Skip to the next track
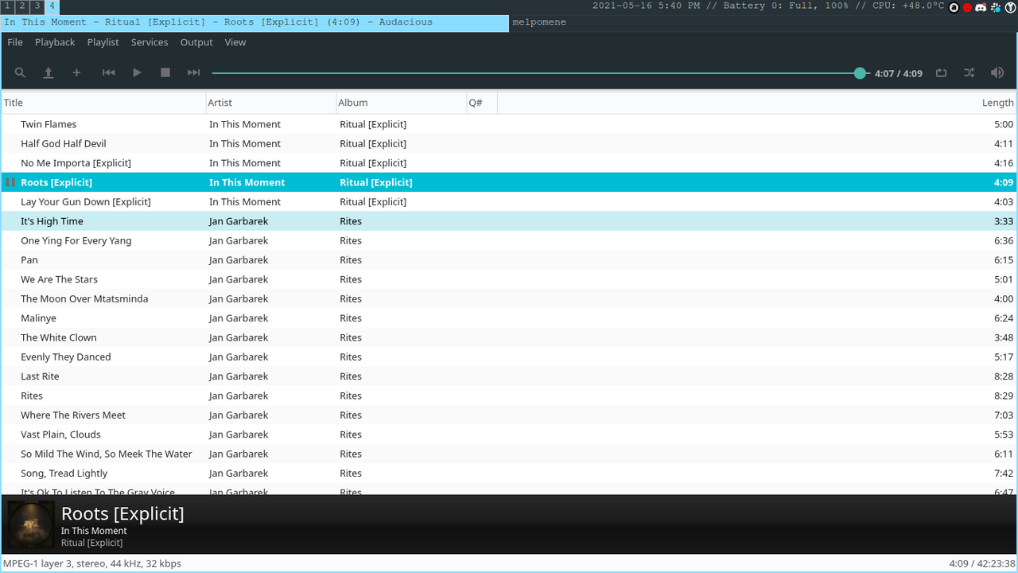1018x573 pixels. pyautogui.click(x=193, y=72)
